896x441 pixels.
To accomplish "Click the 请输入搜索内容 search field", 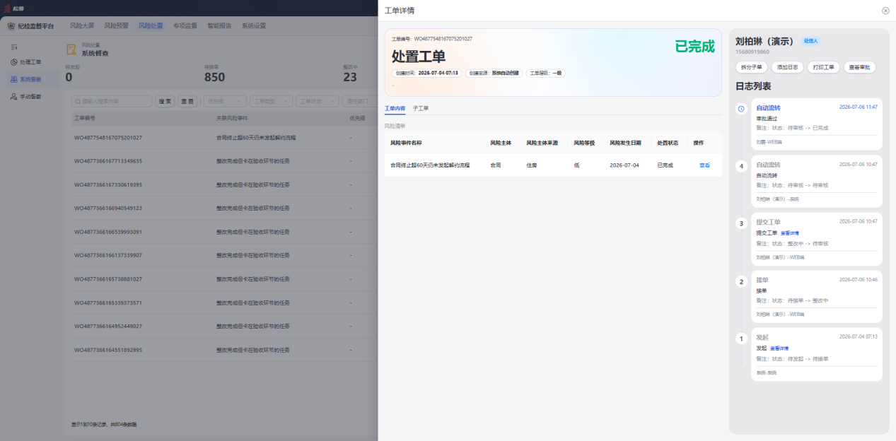I will [112, 101].
